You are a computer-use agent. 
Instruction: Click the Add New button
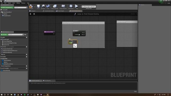pyautogui.click(x=4, y=34)
